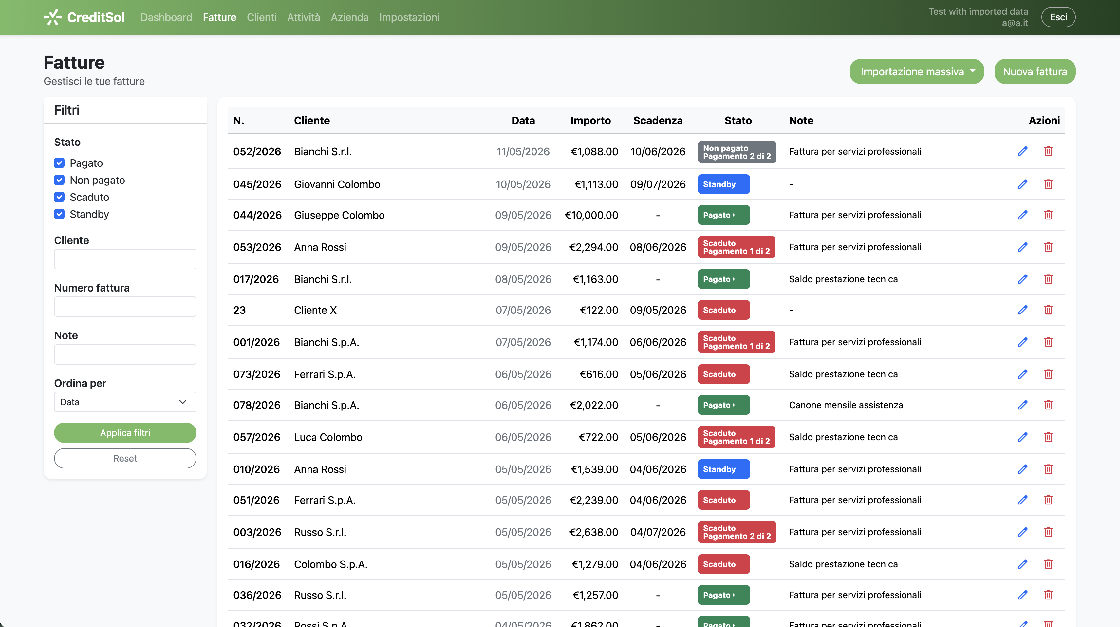The image size is (1120, 627).
Task: Uncheck the Non pagato status filter
Action: pyautogui.click(x=59, y=180)
